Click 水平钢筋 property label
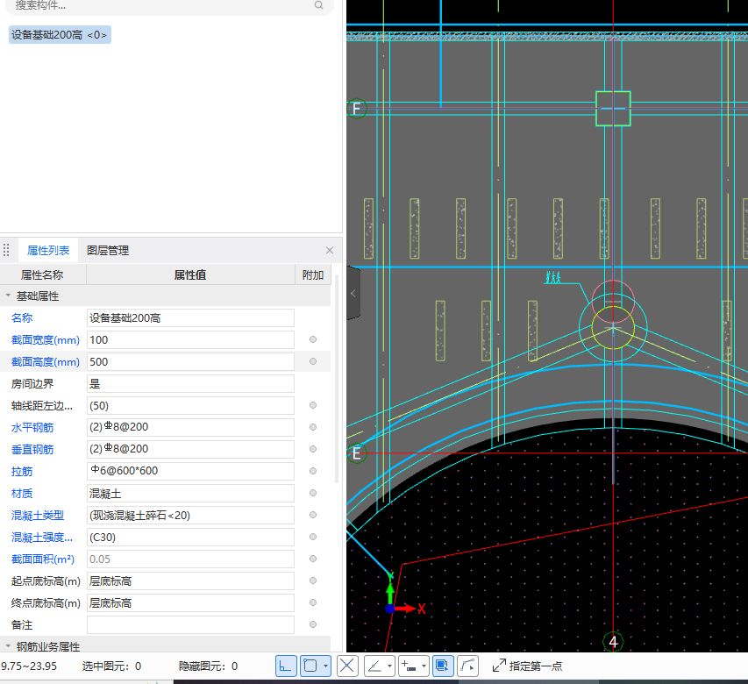 pos(32,428)
